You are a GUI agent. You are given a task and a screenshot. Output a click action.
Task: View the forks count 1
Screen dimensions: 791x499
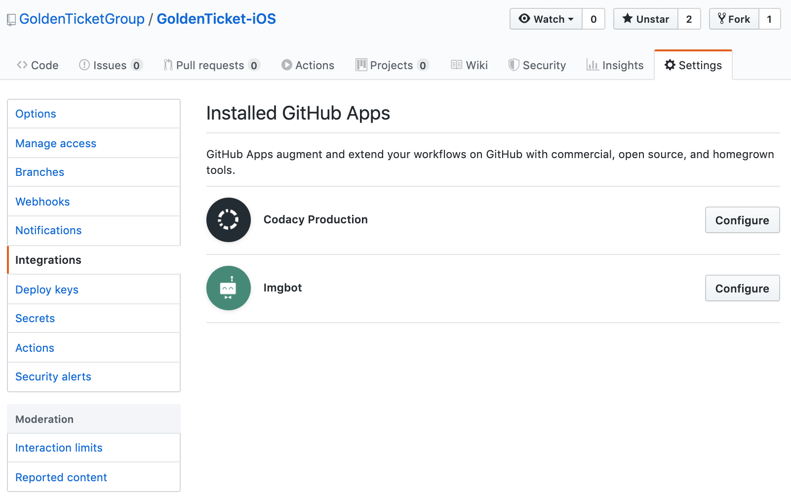769,19
